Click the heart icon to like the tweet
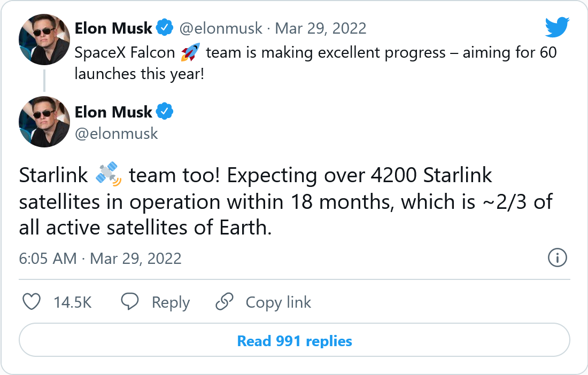This screenshot has width=588, height=375. [x=33, y=302]
